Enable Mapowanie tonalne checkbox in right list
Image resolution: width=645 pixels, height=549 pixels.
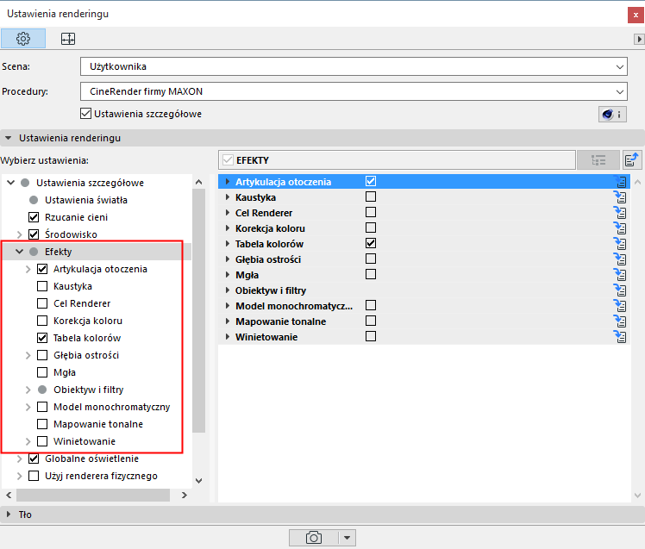pos(371,321)
